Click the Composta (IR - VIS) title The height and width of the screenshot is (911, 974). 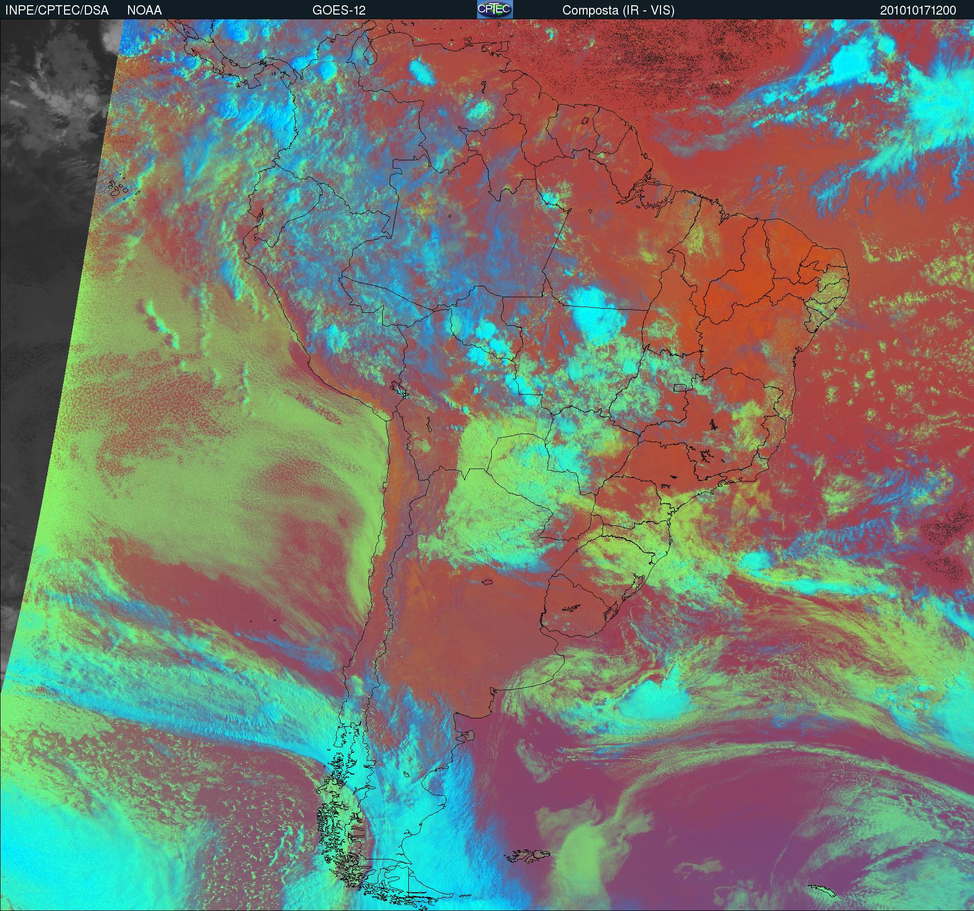pos(618,10)
